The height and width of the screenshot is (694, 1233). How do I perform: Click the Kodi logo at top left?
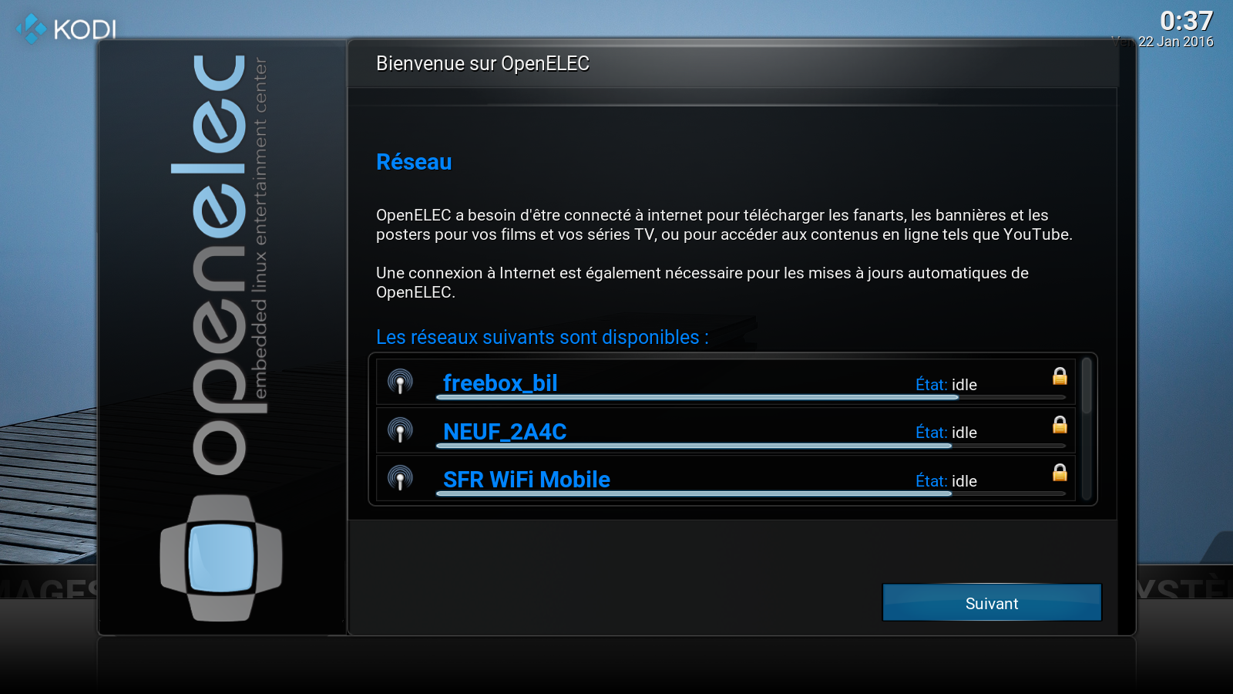click(66, 29)
